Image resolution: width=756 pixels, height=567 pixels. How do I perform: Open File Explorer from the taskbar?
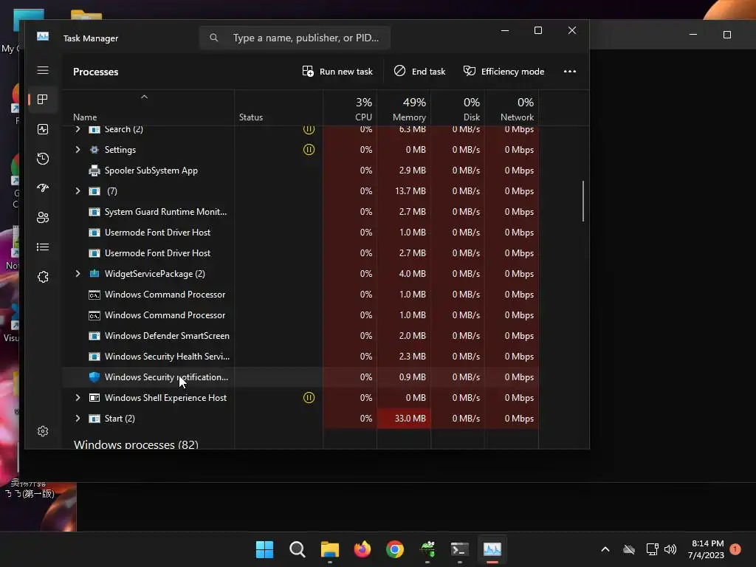[x=330, y=549]
